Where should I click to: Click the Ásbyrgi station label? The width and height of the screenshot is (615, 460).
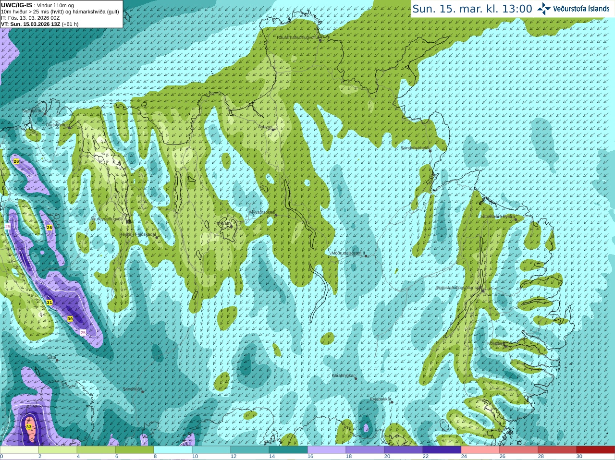(265, 127)
